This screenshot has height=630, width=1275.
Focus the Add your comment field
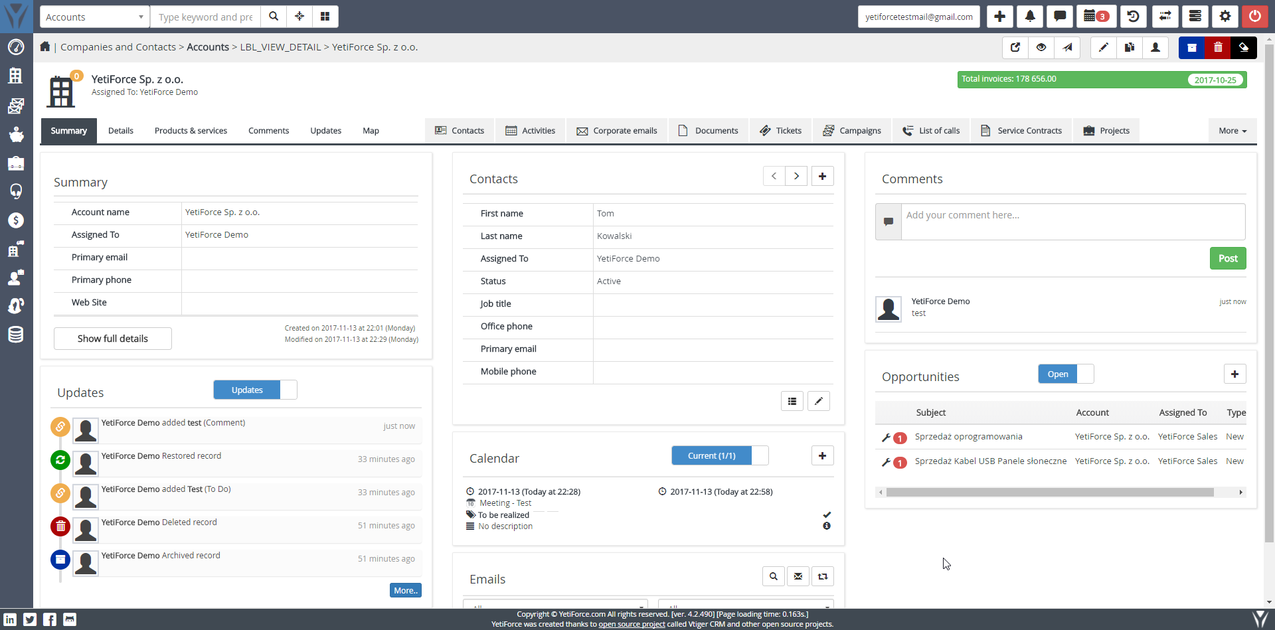[x=1073, y=222]
